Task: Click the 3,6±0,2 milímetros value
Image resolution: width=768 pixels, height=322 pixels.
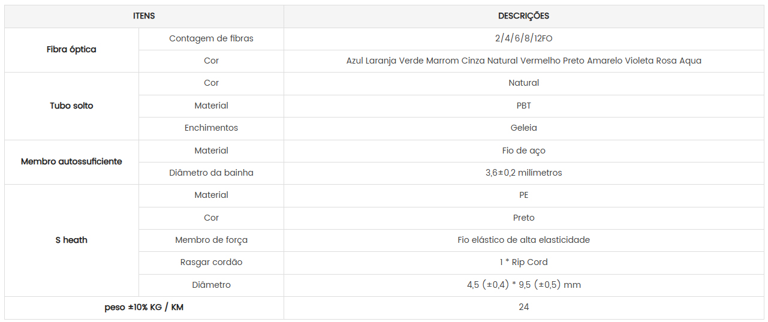Action: pos(523,173)
